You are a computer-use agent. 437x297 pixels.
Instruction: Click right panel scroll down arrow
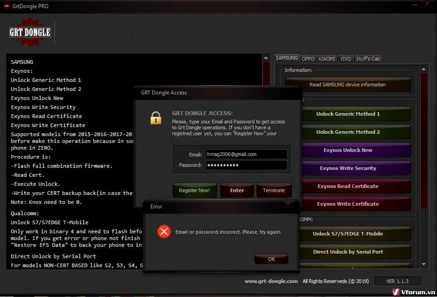coord(423,264)
